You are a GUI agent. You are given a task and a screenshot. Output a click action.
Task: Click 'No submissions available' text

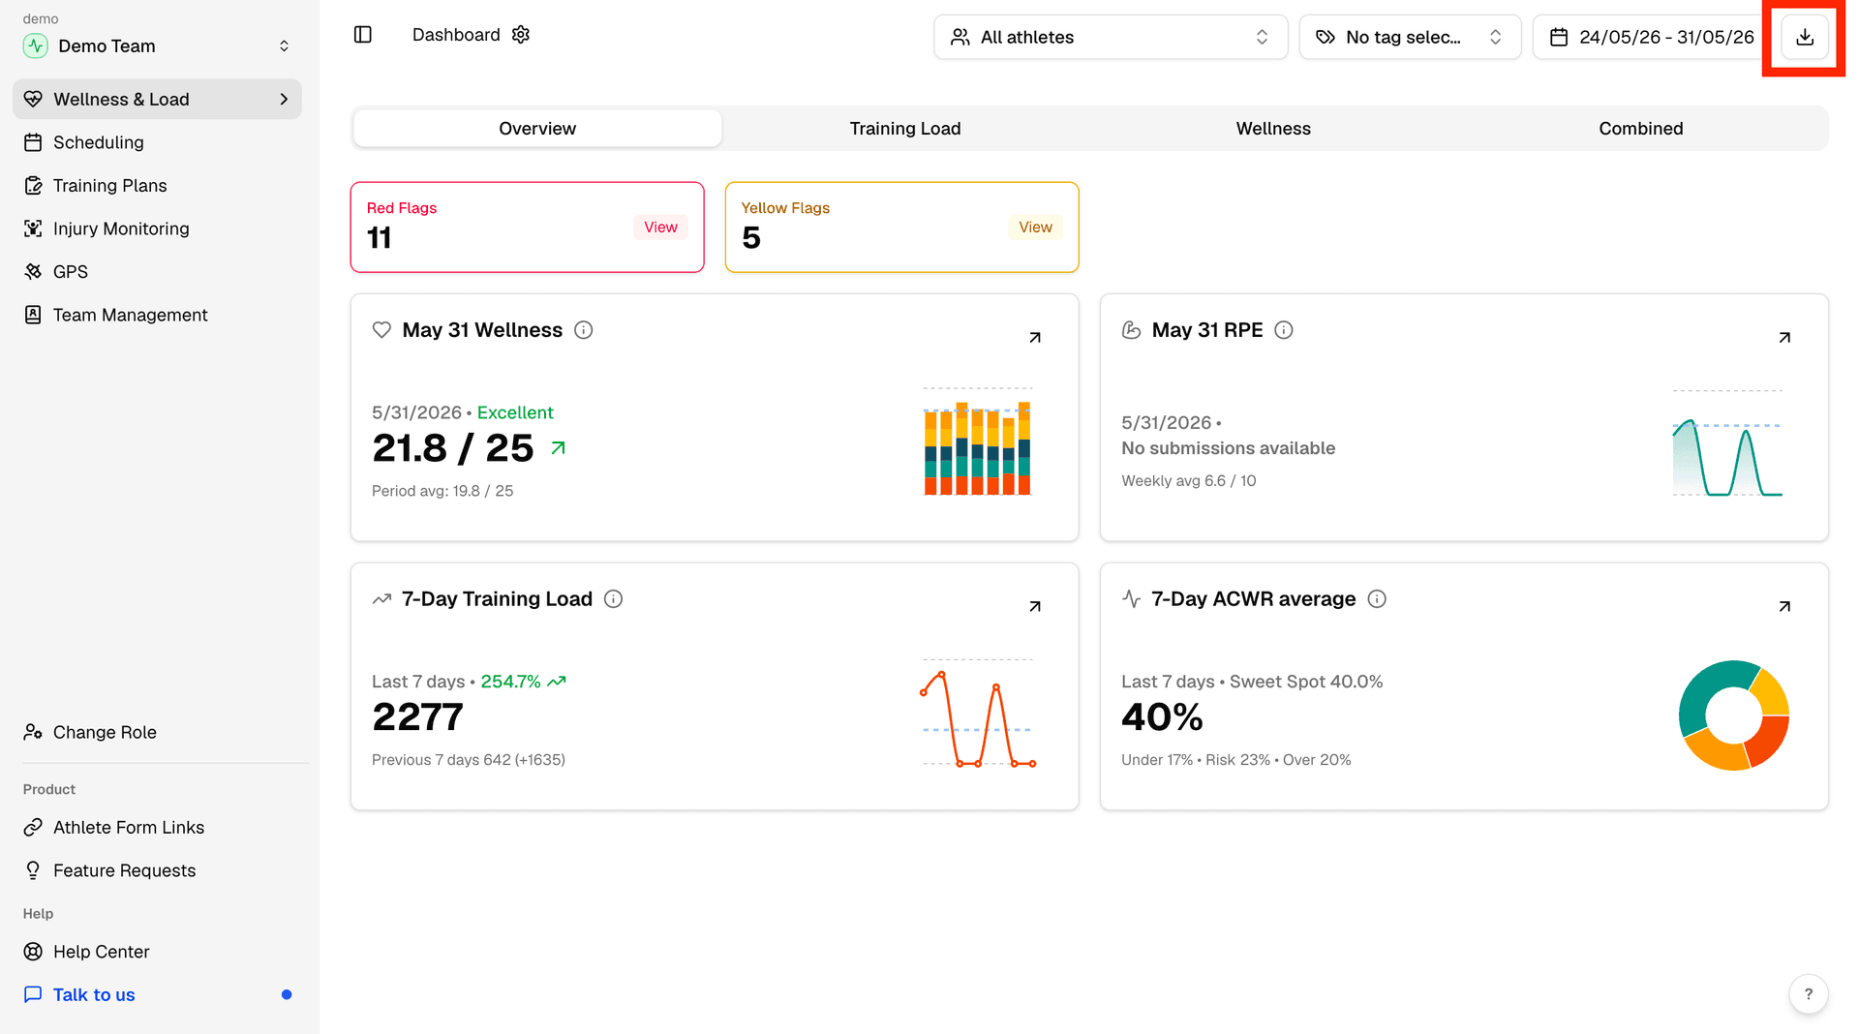(x=1228, y=448)
